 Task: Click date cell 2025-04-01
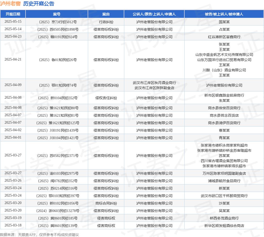[13, 138]
